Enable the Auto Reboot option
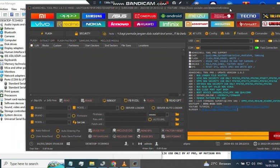Viewport: 280px width, 168px height. click(x=32, y=131)
